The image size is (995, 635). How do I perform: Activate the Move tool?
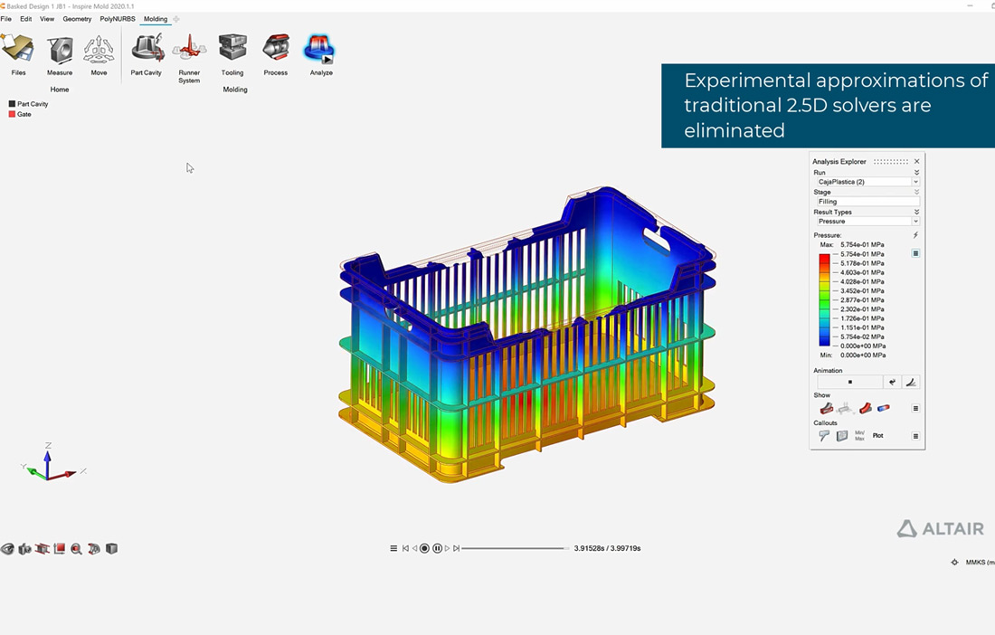(99, 50)
